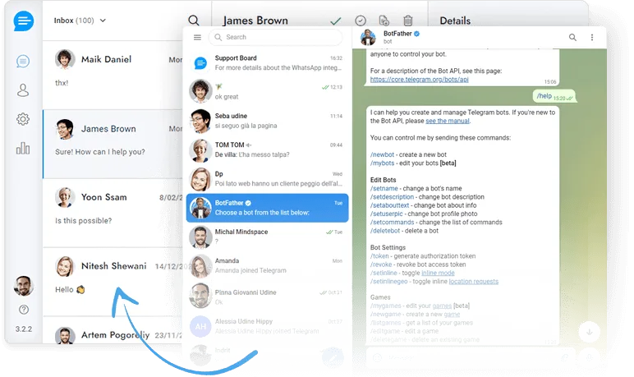The height and width of the screenshot is (377, 634).
Task: Click the /newbot command
Action: coord(382,154)
